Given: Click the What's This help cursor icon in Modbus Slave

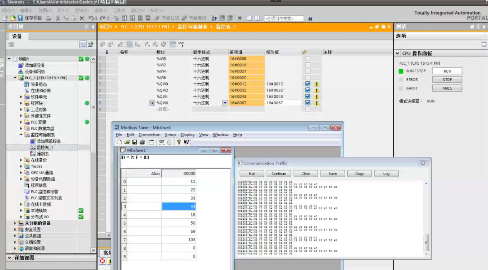Looking at the screenshot, I should click(187, 142).
